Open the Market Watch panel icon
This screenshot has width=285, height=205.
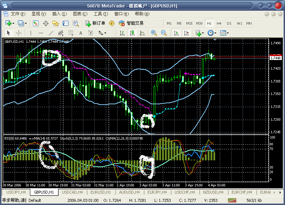(x=36, y=23)
